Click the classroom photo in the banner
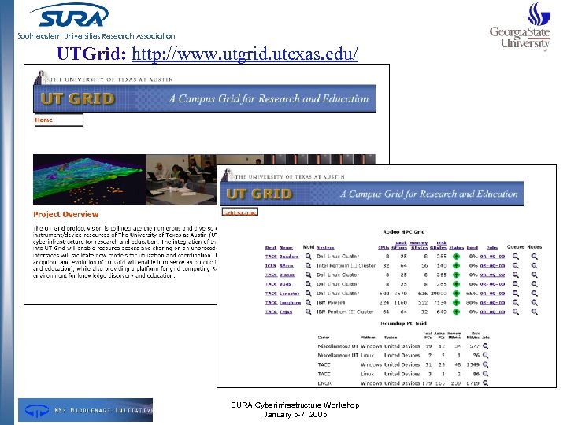The height and width of the screenshot is (425, 567). [x=182, y=179]
